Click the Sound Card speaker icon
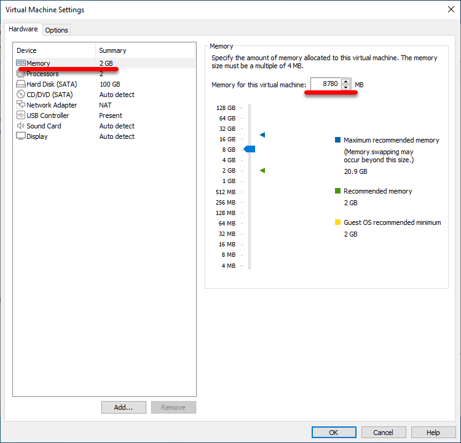Screen dimensions: 461x443 (x=20, y=126)
